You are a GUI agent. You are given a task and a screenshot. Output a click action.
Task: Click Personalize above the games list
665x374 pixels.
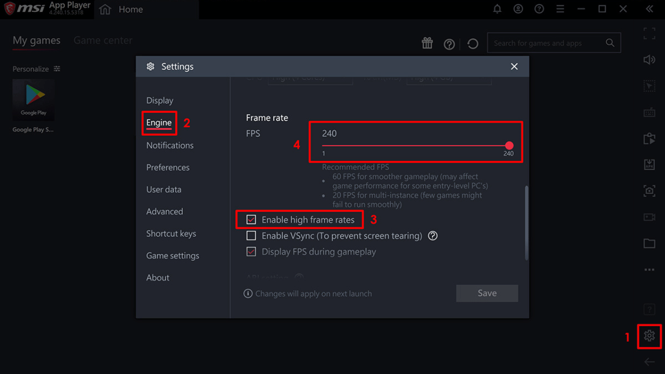(30, 69)
